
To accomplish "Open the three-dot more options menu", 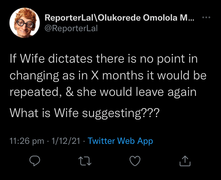I will (207, 18).
